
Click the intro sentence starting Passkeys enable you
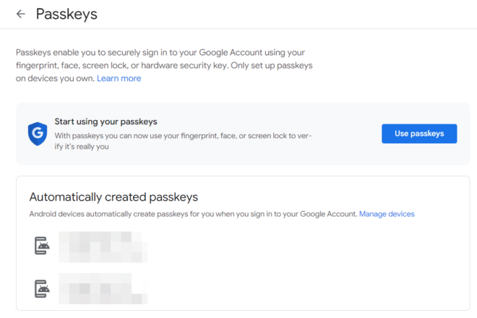tap(164, 66)
